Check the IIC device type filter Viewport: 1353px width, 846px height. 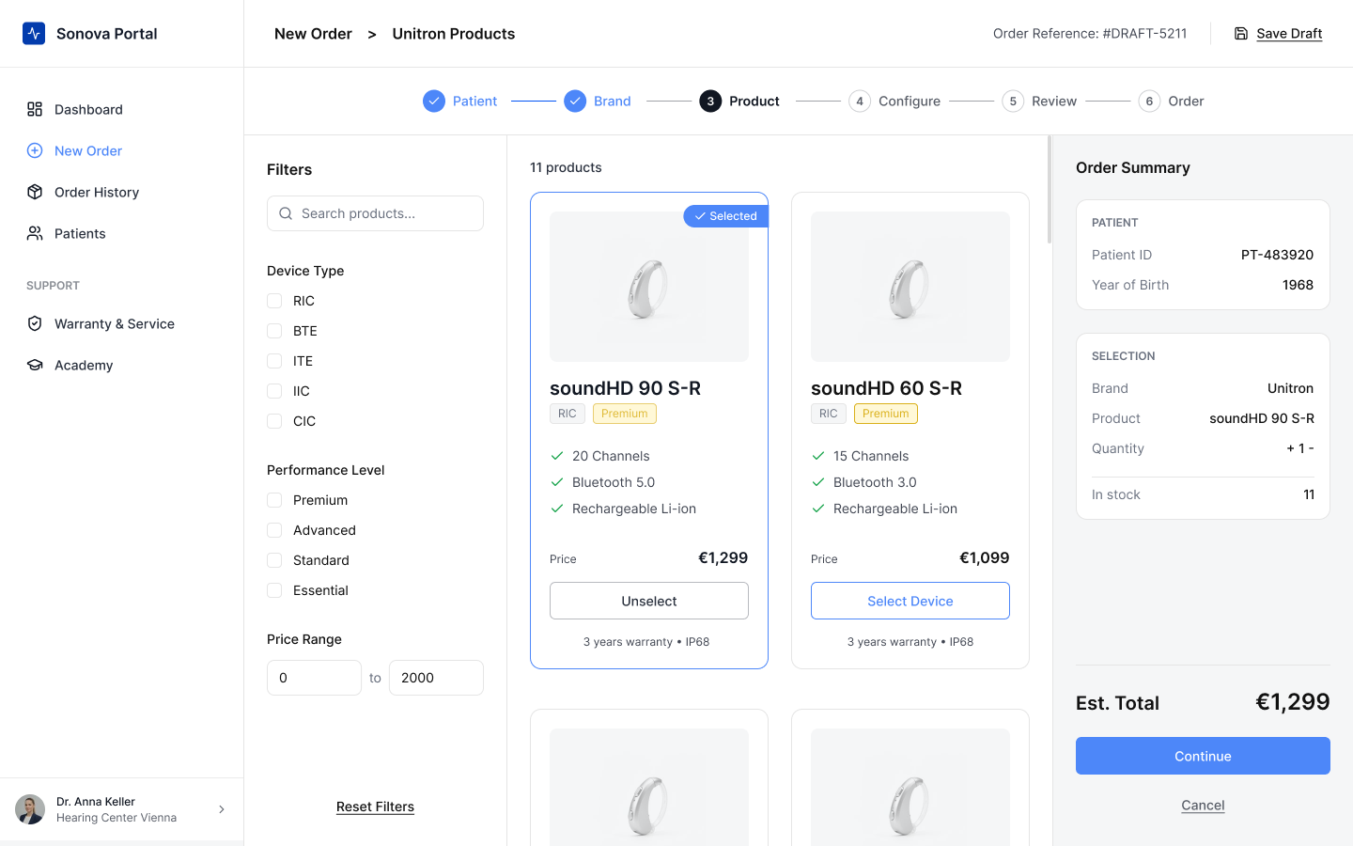(x=274, y=391)
